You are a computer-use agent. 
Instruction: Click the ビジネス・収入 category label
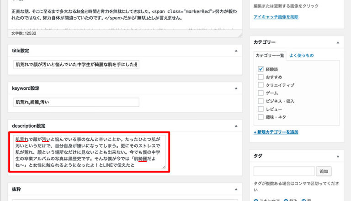(x=280, y=101)
